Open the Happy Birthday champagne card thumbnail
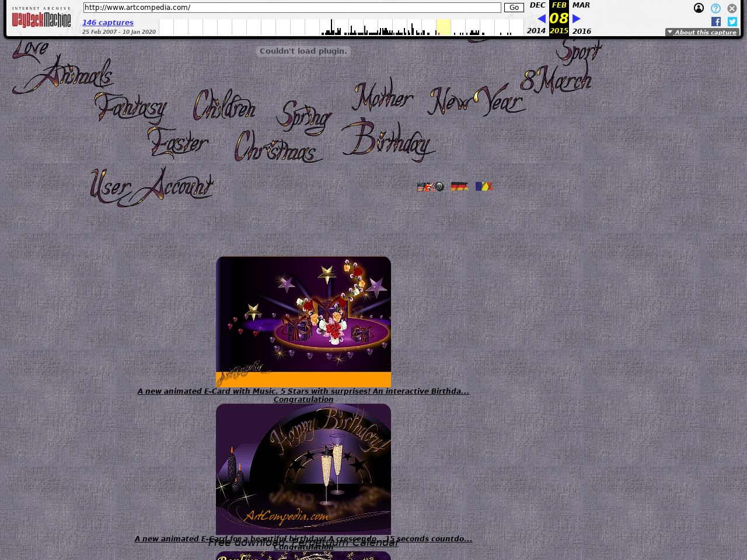Viewport: 747px width, 560px height. pos(303,469)
